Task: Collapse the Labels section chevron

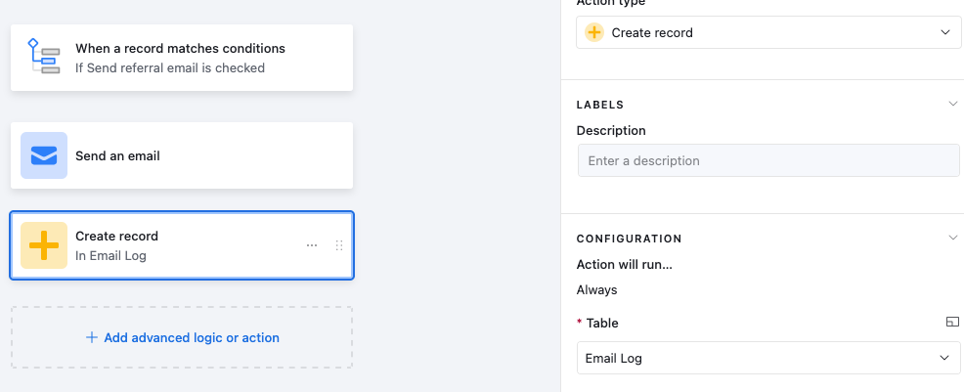Action: pyautogui.click(x=953, y=104)
